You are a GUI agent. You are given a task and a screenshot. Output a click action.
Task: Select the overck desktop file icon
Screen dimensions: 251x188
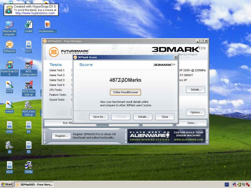9,107
